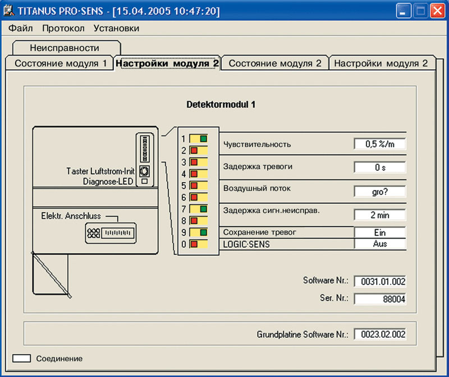Toggle DIP switch 6
The width and height of the screenshot is (449, 377).
tap(199, 197)
